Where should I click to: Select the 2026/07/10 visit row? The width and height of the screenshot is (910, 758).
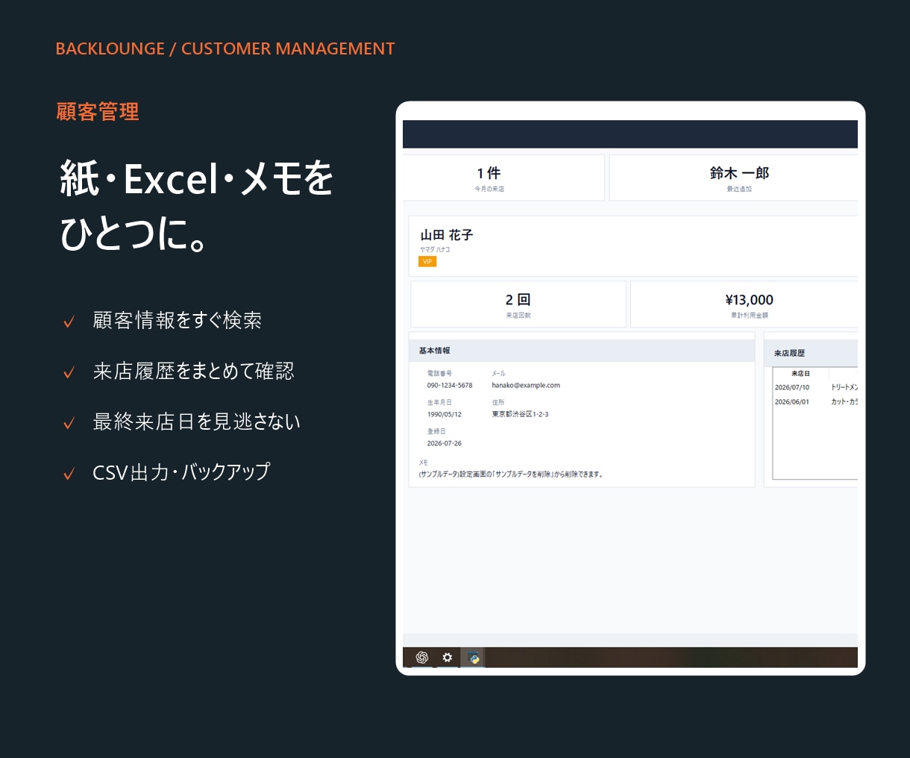pyautogui.click(x=815, y=388)
